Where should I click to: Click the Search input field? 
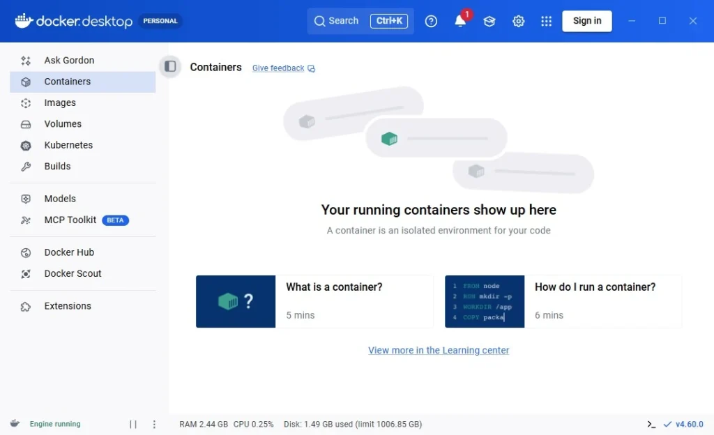point(343,21)
